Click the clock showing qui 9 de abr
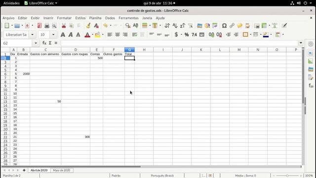This screenshot has height=178, width=316. [x=159, y=3]
